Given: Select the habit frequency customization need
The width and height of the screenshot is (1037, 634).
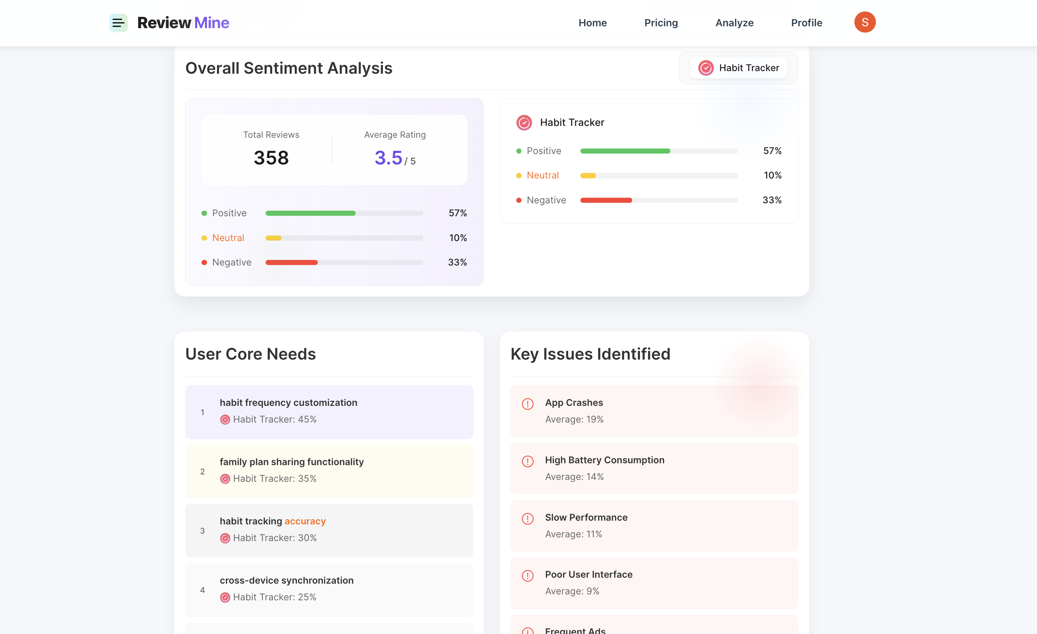Looking at the screenshot, I should point(329,412).
